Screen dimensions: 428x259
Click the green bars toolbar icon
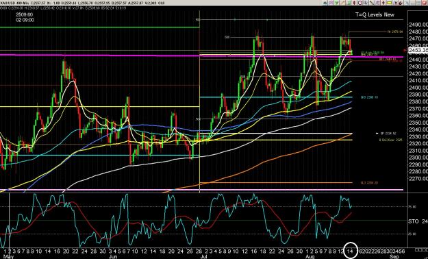tap(349, 3)
